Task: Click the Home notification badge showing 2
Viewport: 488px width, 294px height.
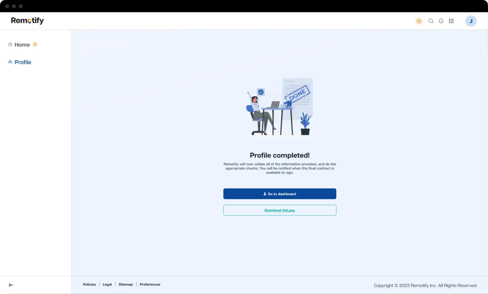Action: [35, 44]
